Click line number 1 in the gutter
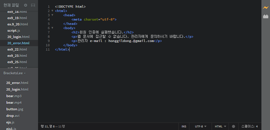 pos(49,7)
